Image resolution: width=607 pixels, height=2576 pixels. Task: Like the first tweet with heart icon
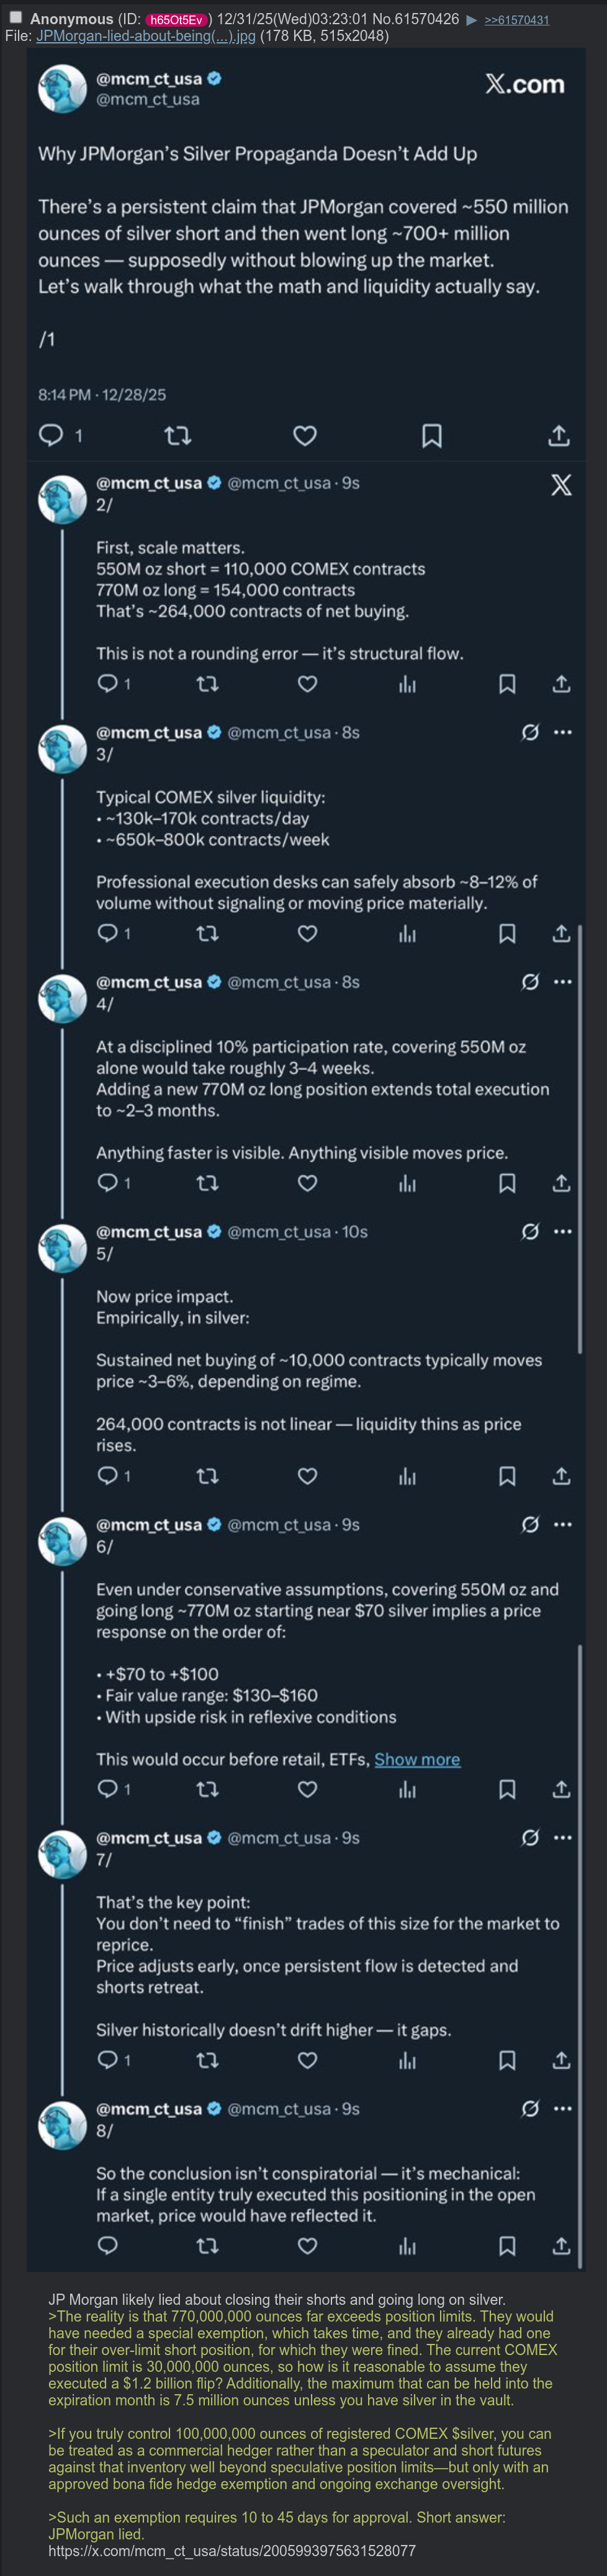[305, 435]
